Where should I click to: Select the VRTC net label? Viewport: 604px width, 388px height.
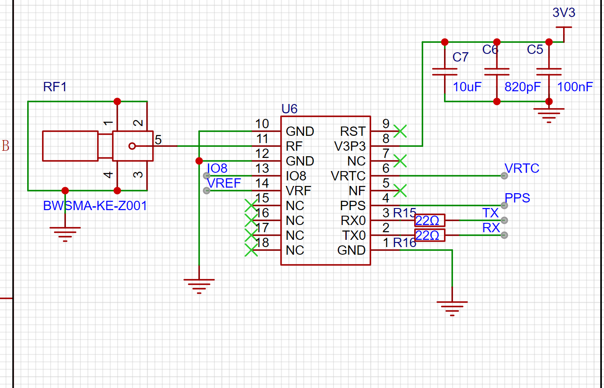coord(521,169)
